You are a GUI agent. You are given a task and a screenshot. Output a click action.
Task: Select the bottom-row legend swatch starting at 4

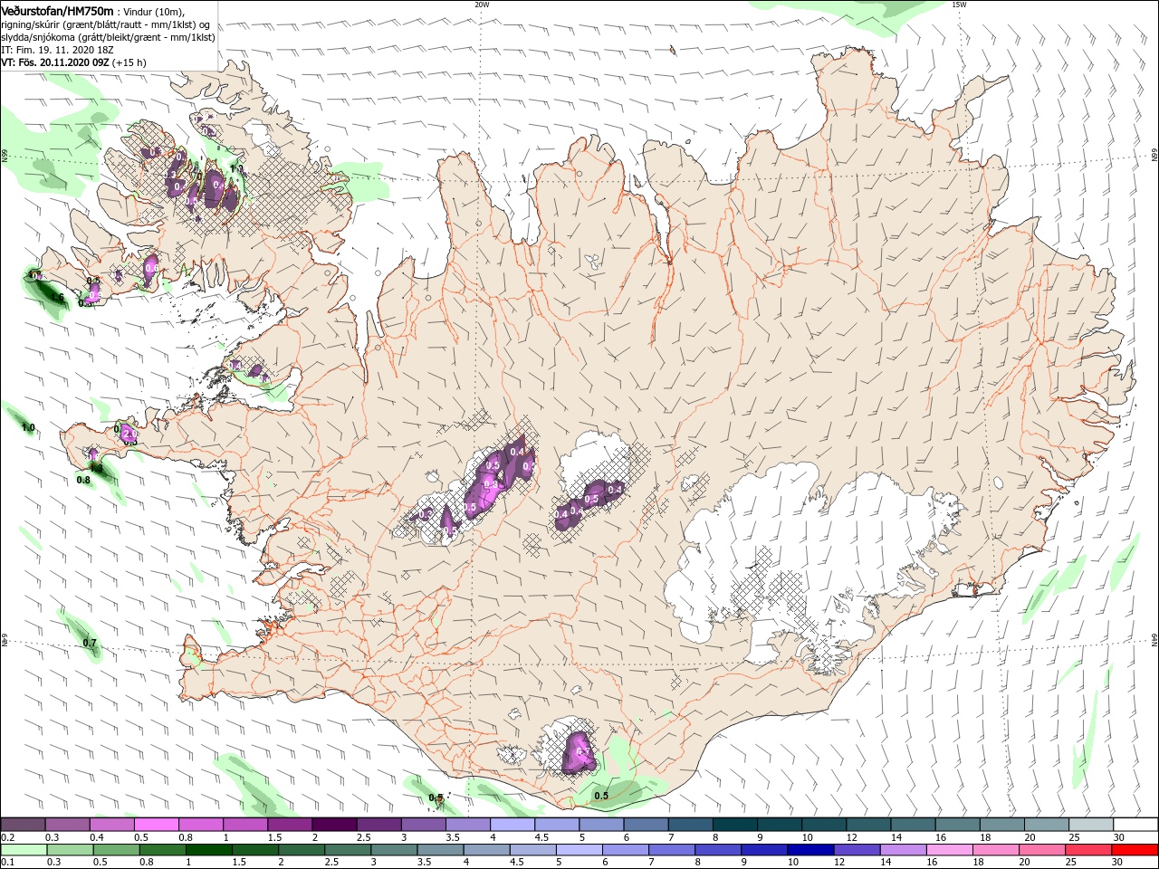coord(486,850)
